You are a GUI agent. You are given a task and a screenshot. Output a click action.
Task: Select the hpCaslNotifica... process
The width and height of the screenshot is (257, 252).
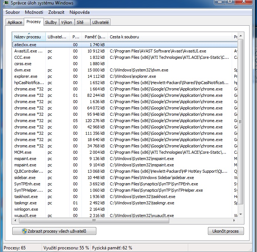tap(125, 83)
